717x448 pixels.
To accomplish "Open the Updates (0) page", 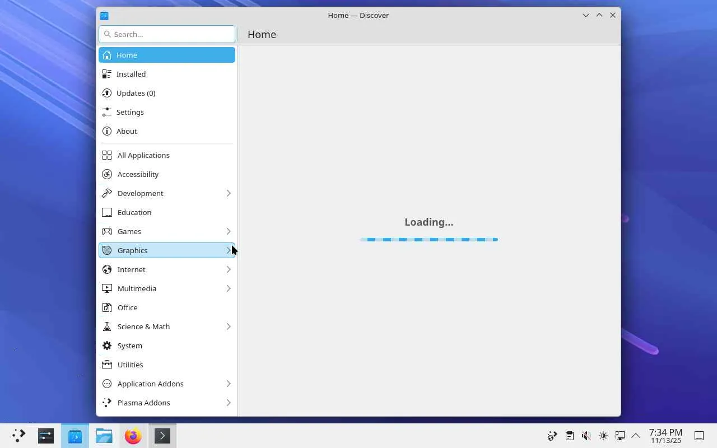I will (x=167, y=93).
